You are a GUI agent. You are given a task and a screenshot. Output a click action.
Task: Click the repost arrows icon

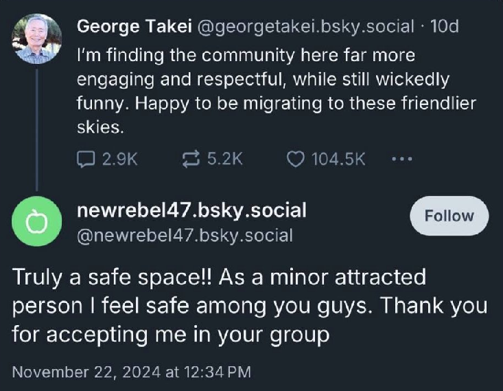pos(189,159)
